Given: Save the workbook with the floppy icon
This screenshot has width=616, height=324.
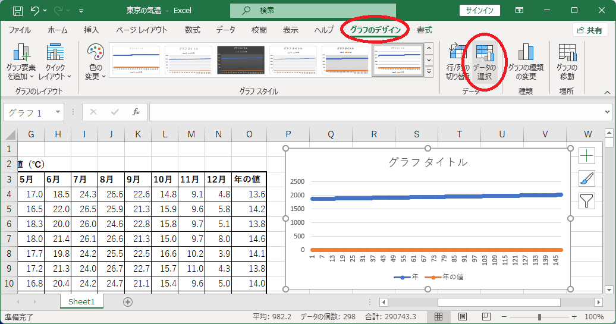Looking at the screenshot, I should coord(18,11).
